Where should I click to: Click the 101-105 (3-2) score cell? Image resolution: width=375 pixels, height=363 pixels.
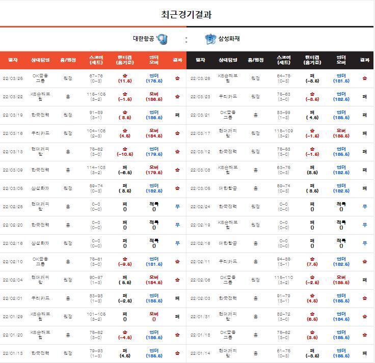point(96,317)
